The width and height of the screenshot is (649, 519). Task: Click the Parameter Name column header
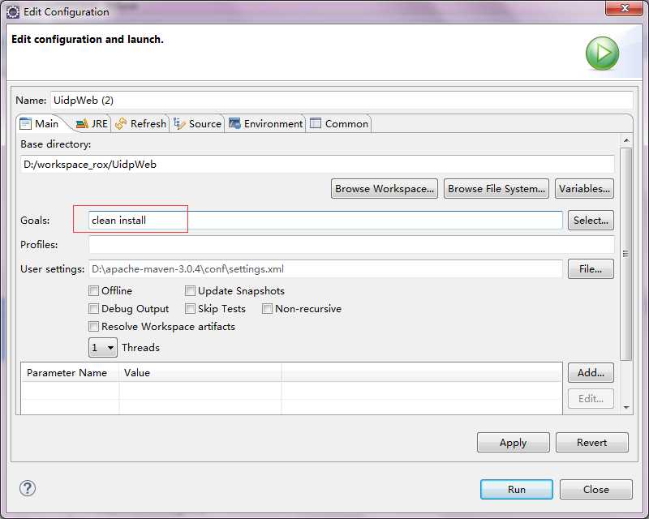coord(70,373)
